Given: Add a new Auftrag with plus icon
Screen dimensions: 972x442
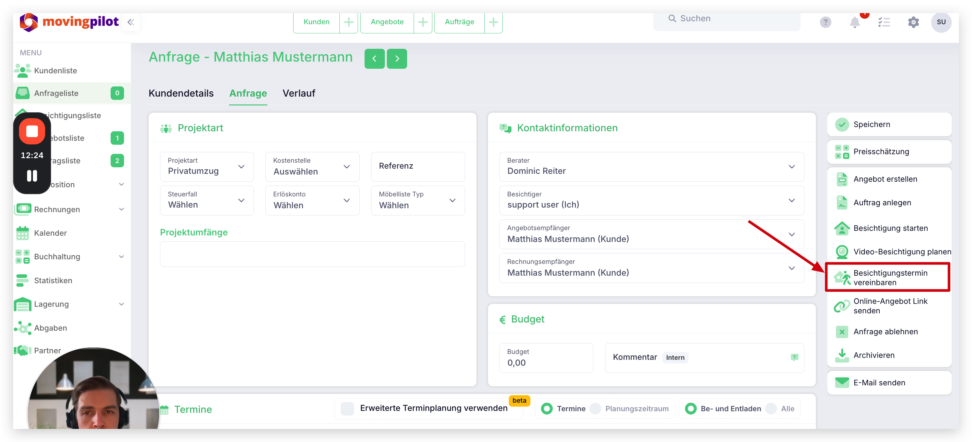Looking at the screenshot, I should coord(493,22).
